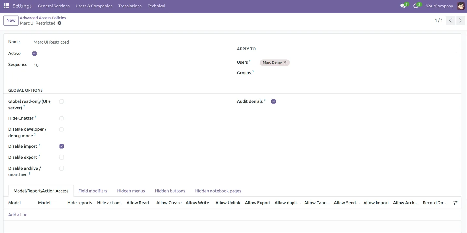The image size is (467, 233).
Task: Enable Disable archive / unarchive checkbox
Action: tap(62, 168)
